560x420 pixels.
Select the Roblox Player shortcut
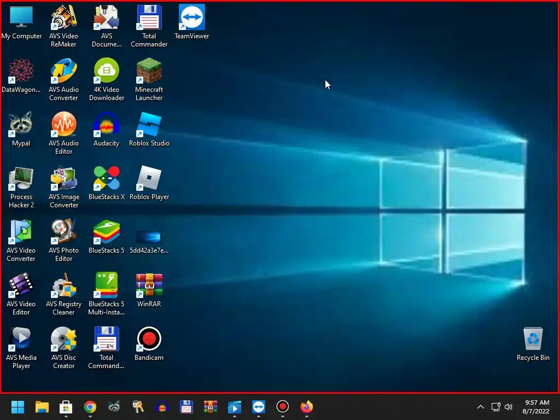click(x=149, y=183)
